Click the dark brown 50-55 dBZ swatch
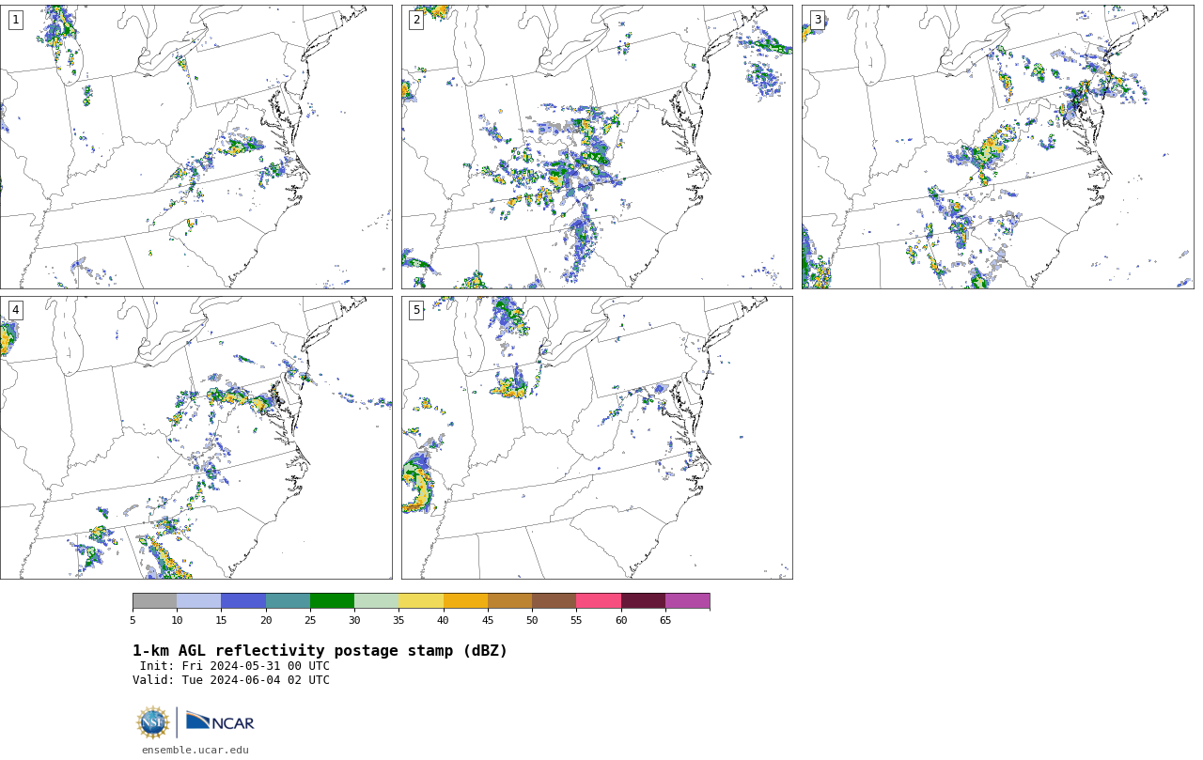1203x760 pixels. [554, 601]
